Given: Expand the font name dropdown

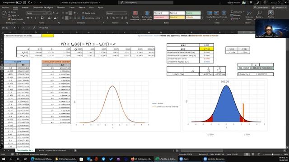Looking at the screenshot, I should pos(44,13).
